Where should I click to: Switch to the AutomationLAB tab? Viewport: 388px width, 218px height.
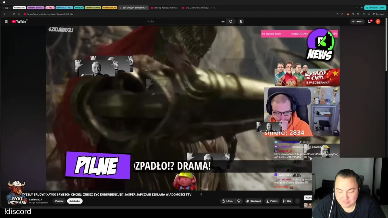tap(109, 8)
